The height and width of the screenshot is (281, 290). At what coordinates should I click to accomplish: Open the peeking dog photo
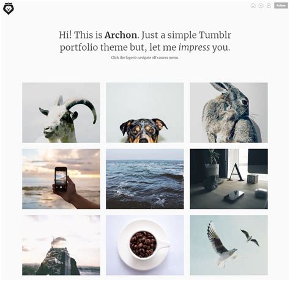[x=145, y=112]
